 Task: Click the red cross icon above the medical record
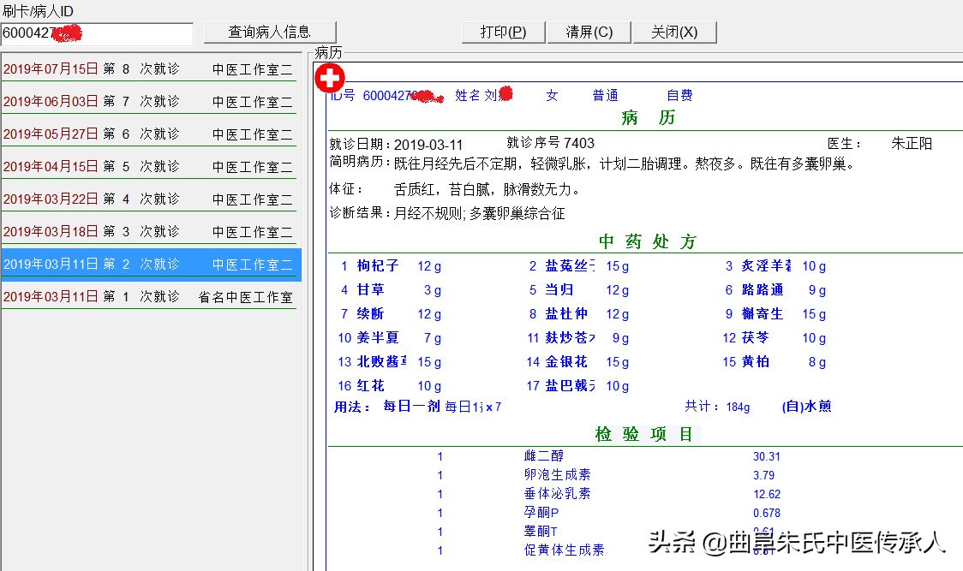tap(330, 78)
